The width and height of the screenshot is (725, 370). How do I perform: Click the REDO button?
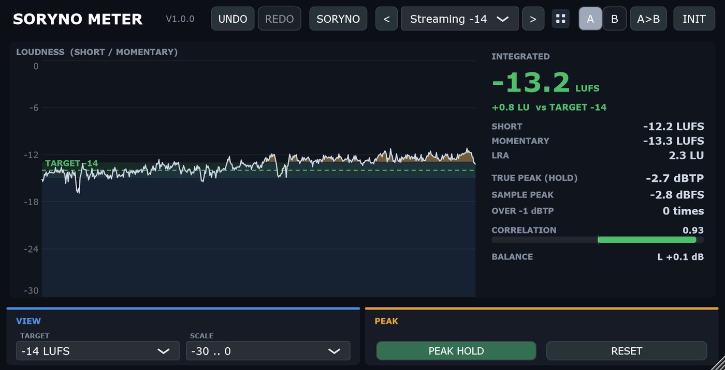[279, 19]
